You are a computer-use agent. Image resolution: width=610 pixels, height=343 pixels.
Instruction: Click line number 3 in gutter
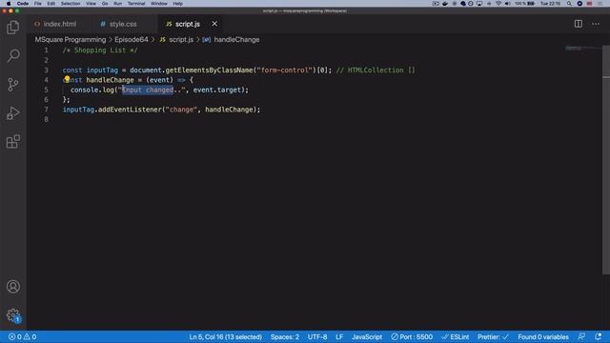(47, 70)
